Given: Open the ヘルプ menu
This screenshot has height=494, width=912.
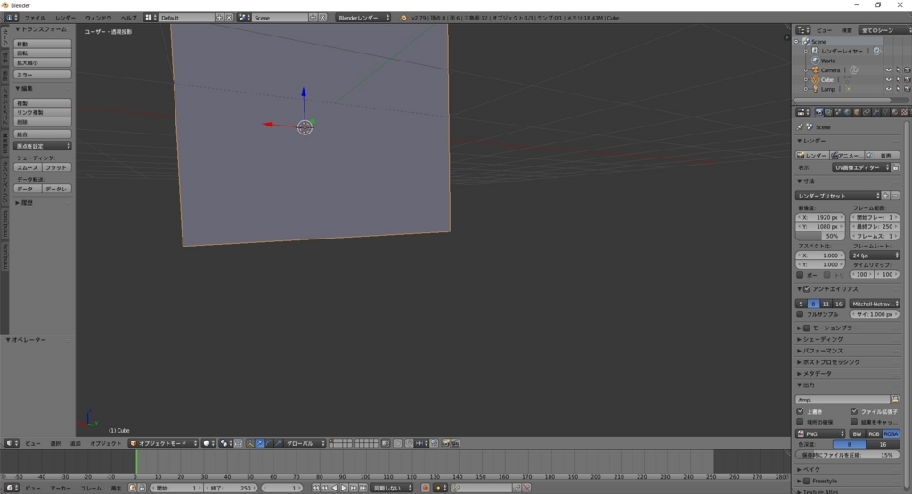Looking at the screenshot, I should (x=128, y=18).
